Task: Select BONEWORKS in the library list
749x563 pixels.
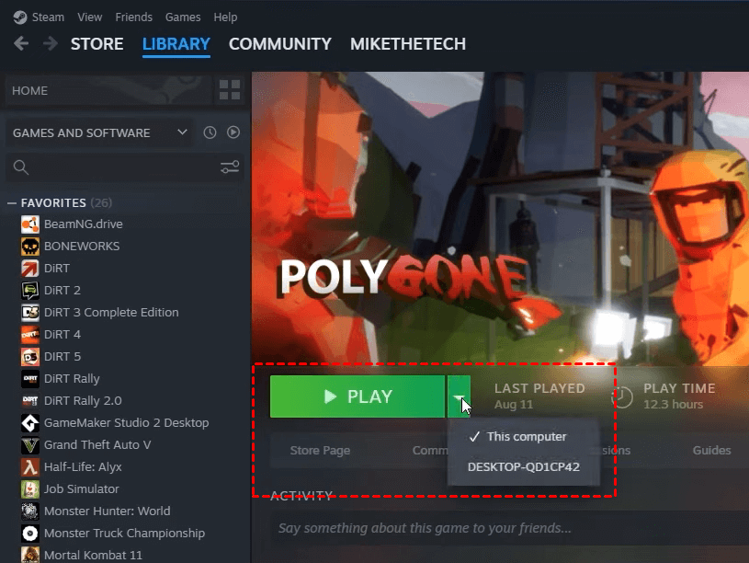Action: pyautogui.click(x=82, y=247)
